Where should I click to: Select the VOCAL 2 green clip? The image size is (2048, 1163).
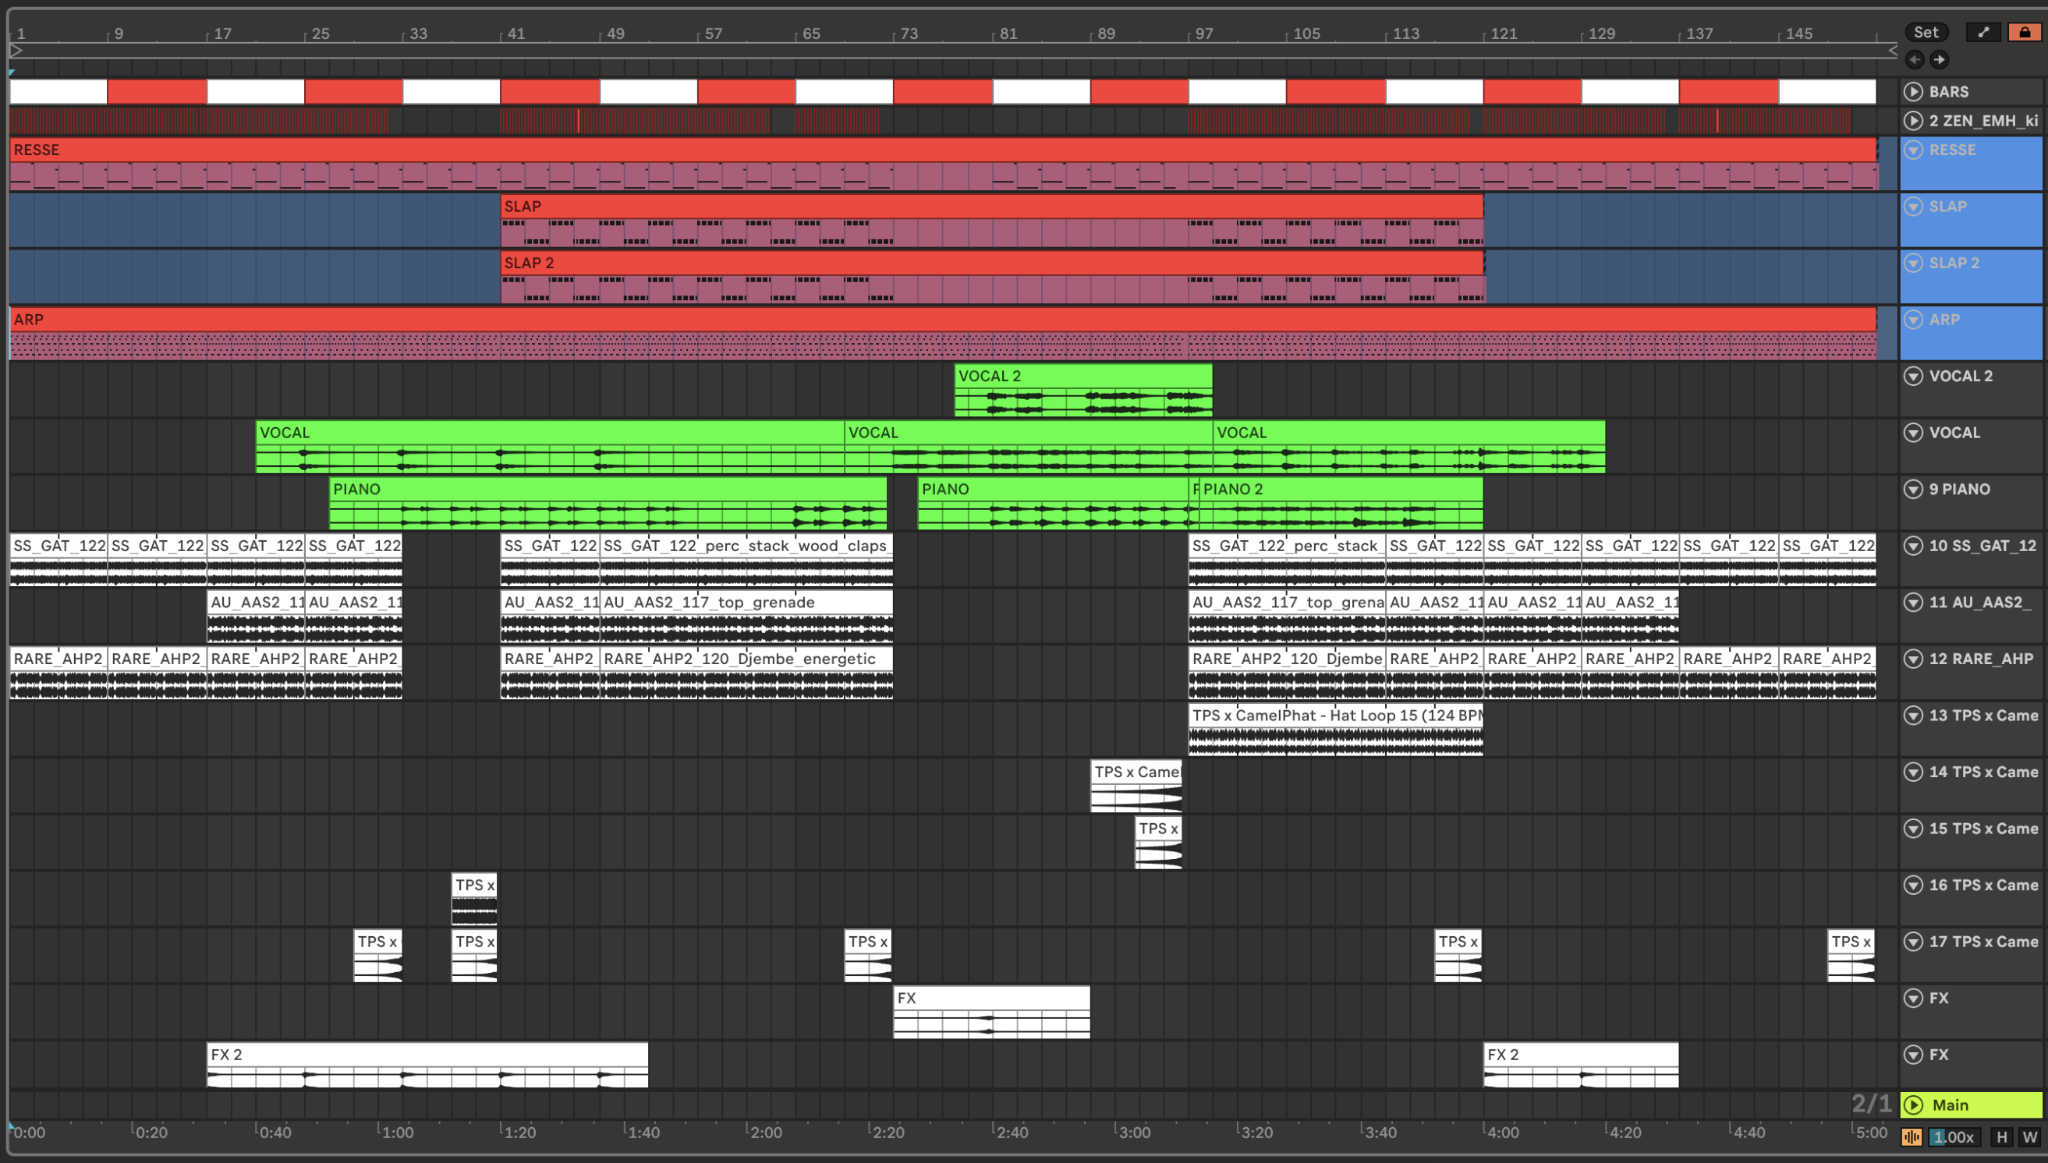[x=1082, y=376]
